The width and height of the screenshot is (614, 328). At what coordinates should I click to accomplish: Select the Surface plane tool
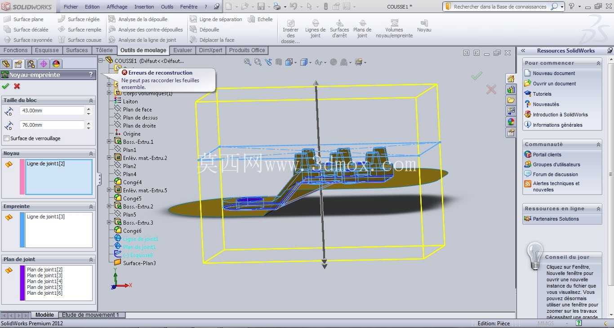pos(23,19)
